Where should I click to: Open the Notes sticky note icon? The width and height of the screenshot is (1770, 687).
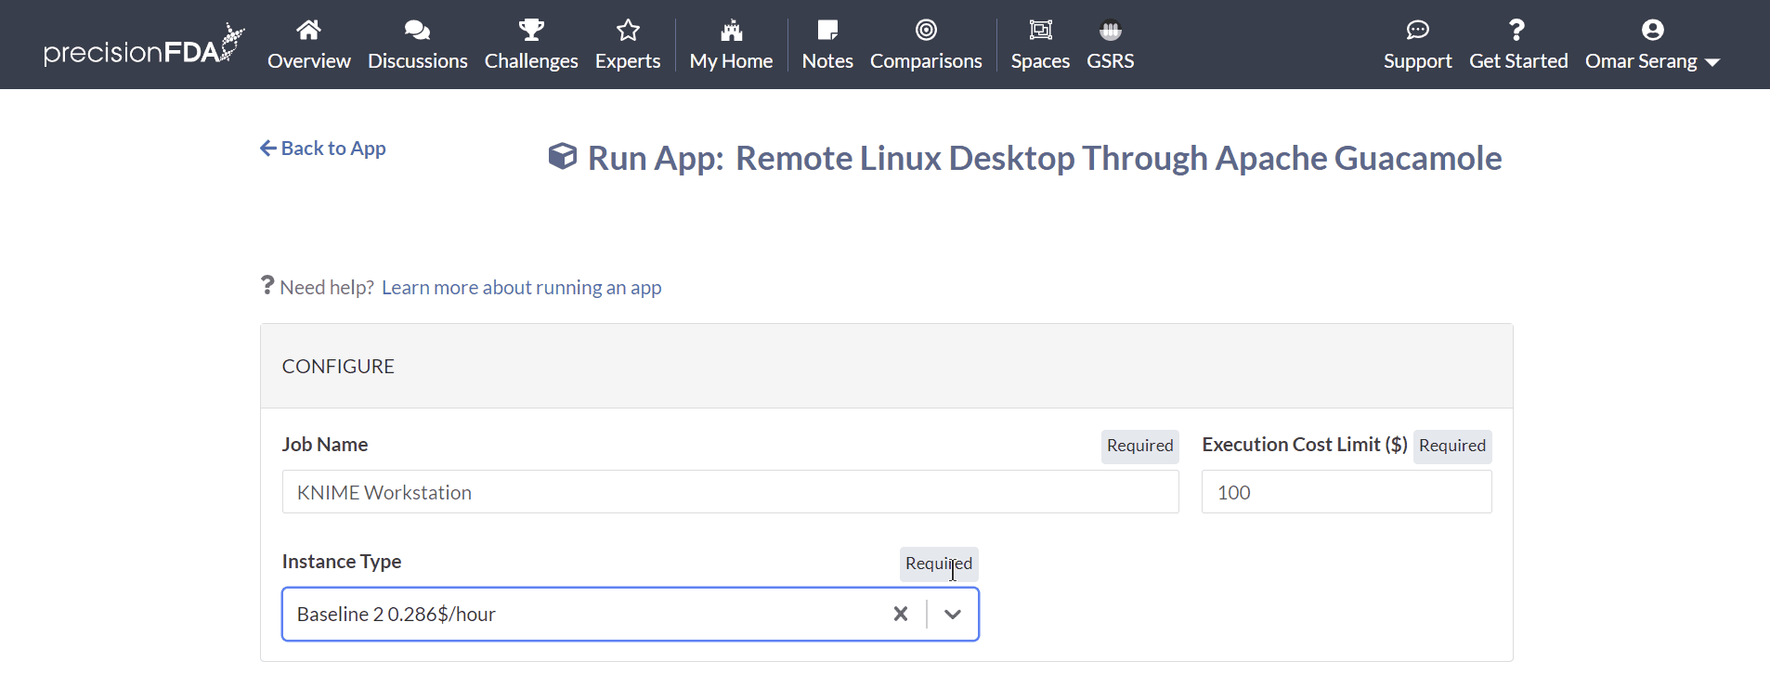(x=827, y=31)
